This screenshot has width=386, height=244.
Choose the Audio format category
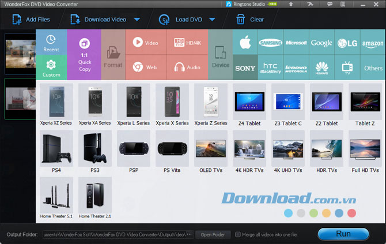click(x=188, y=67)
